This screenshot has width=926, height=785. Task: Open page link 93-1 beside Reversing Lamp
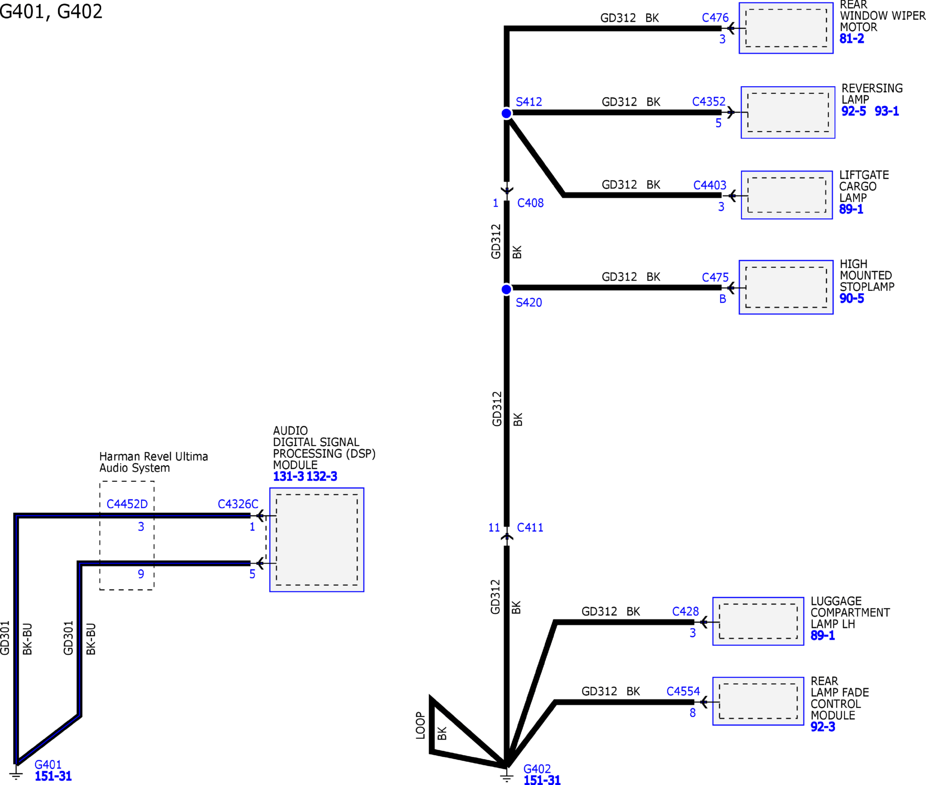coord(886,111)
